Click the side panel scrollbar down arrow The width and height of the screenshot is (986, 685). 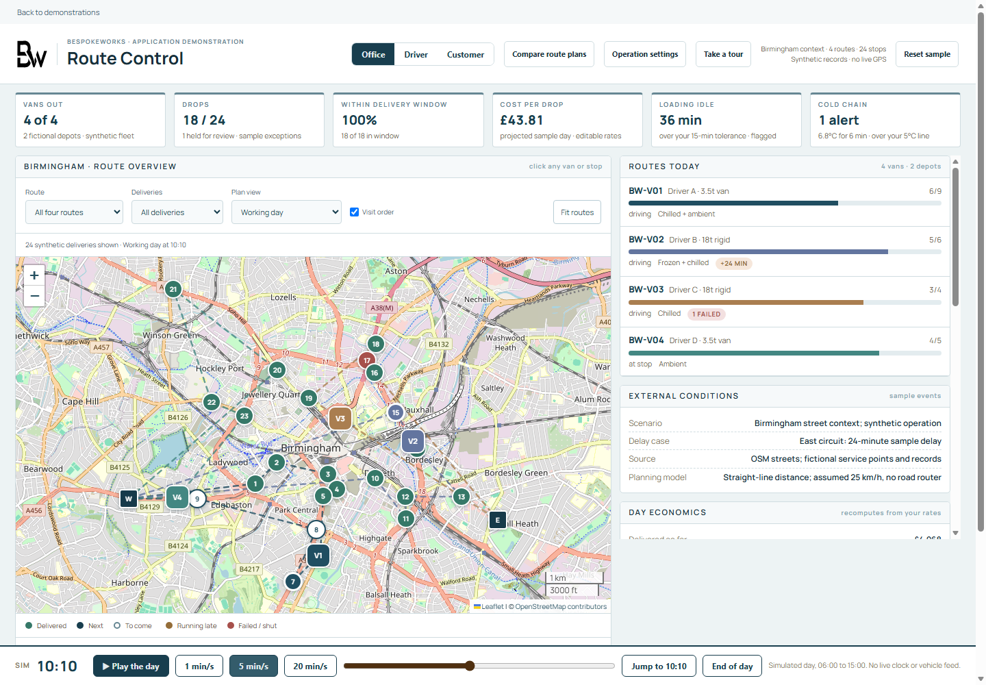[955, 533]
